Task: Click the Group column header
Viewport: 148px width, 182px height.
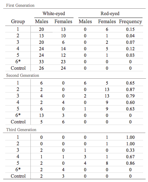Action: point(18,22)
